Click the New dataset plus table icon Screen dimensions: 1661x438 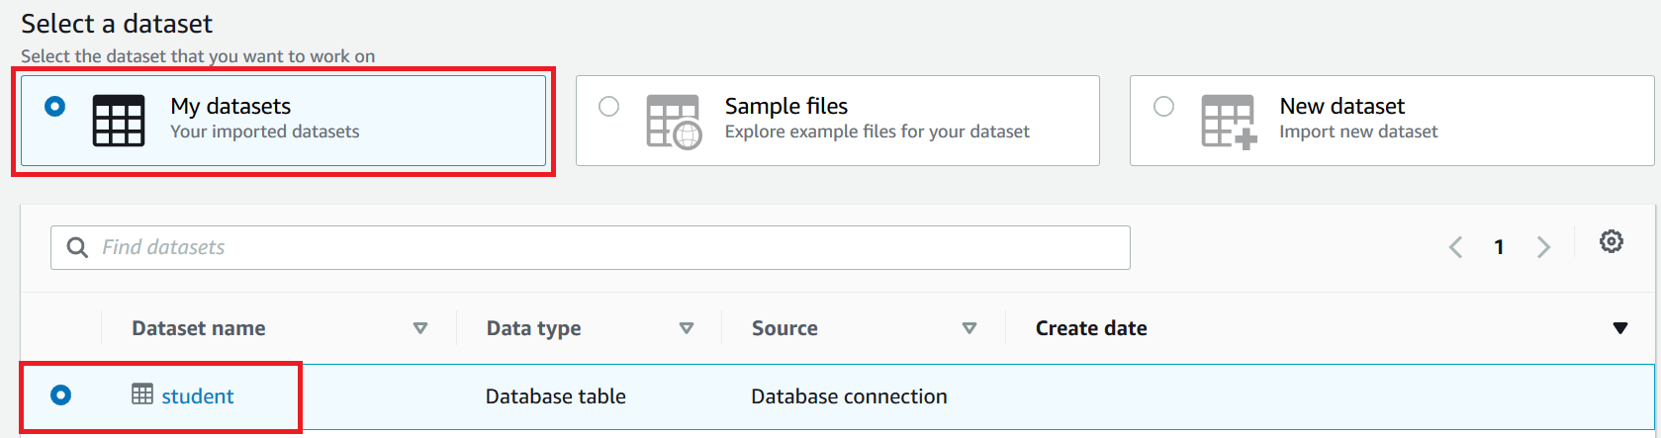pos(1229,122)
